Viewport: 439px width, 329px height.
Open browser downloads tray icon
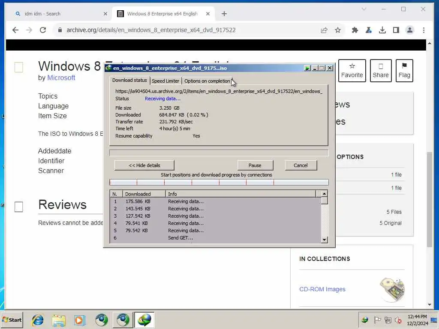tap(382, 30)
